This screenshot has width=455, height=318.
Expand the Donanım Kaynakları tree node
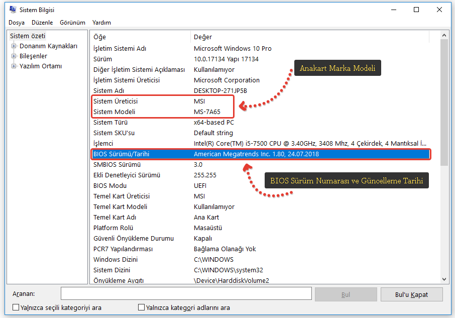14,46
